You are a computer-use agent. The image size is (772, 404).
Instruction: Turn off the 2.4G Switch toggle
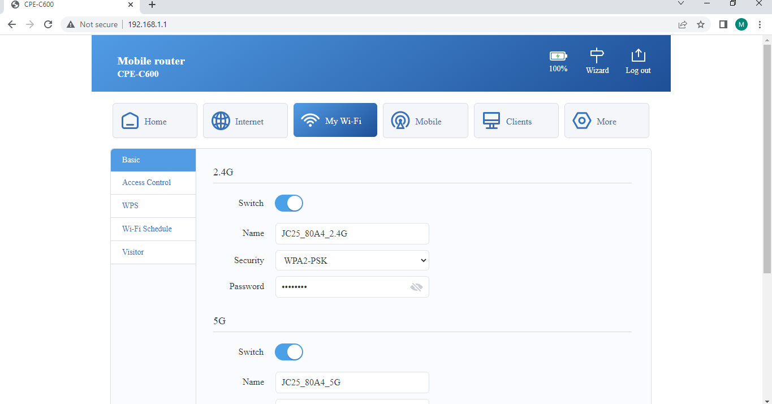point(289,203)
